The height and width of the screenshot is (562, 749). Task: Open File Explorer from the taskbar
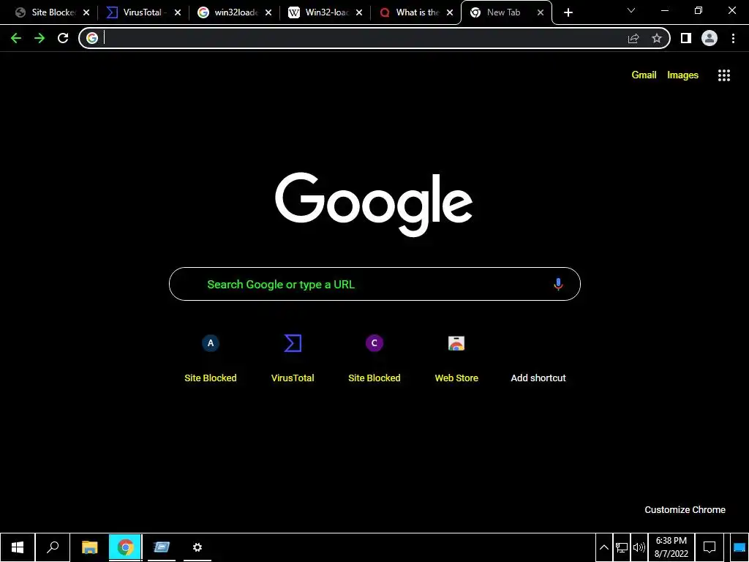click(x=89, y=547)
